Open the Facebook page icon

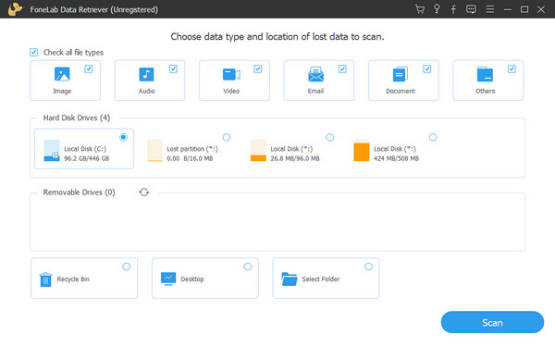tap(453, 9)
